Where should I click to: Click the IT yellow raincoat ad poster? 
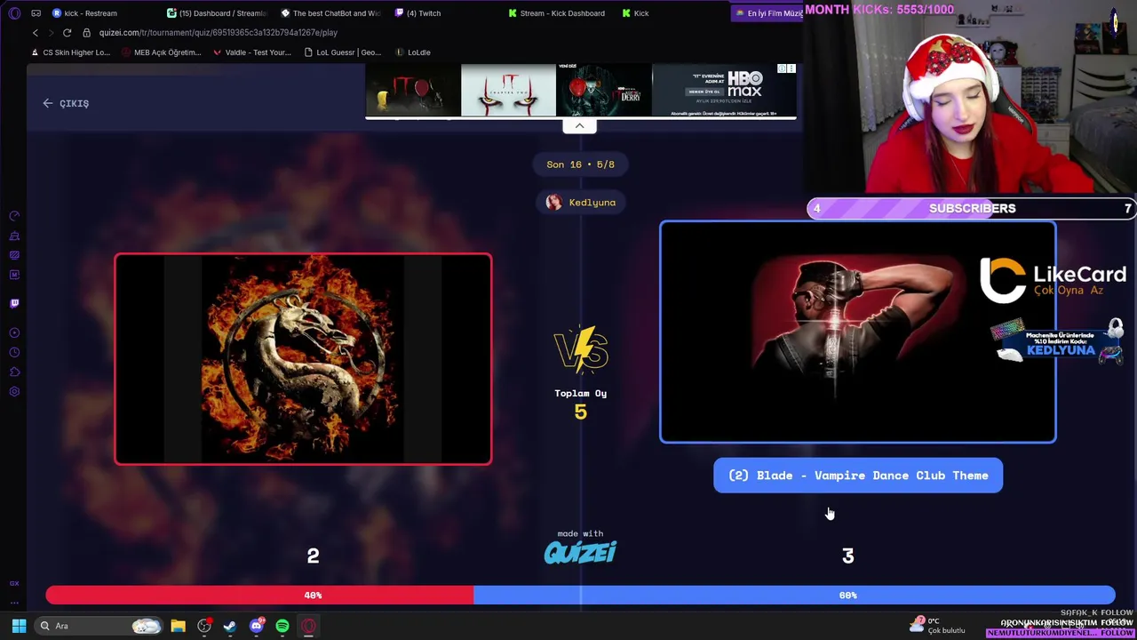(412, 91)
